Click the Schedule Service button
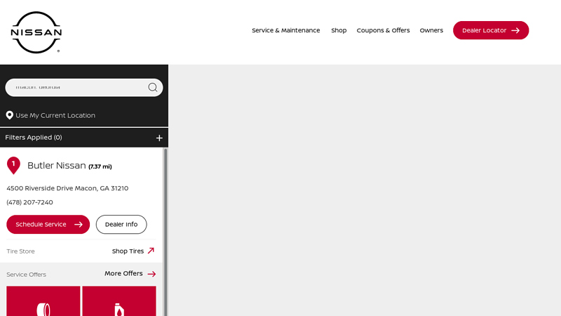The width and height of the screenshot is (561, 316). (48, 224)
